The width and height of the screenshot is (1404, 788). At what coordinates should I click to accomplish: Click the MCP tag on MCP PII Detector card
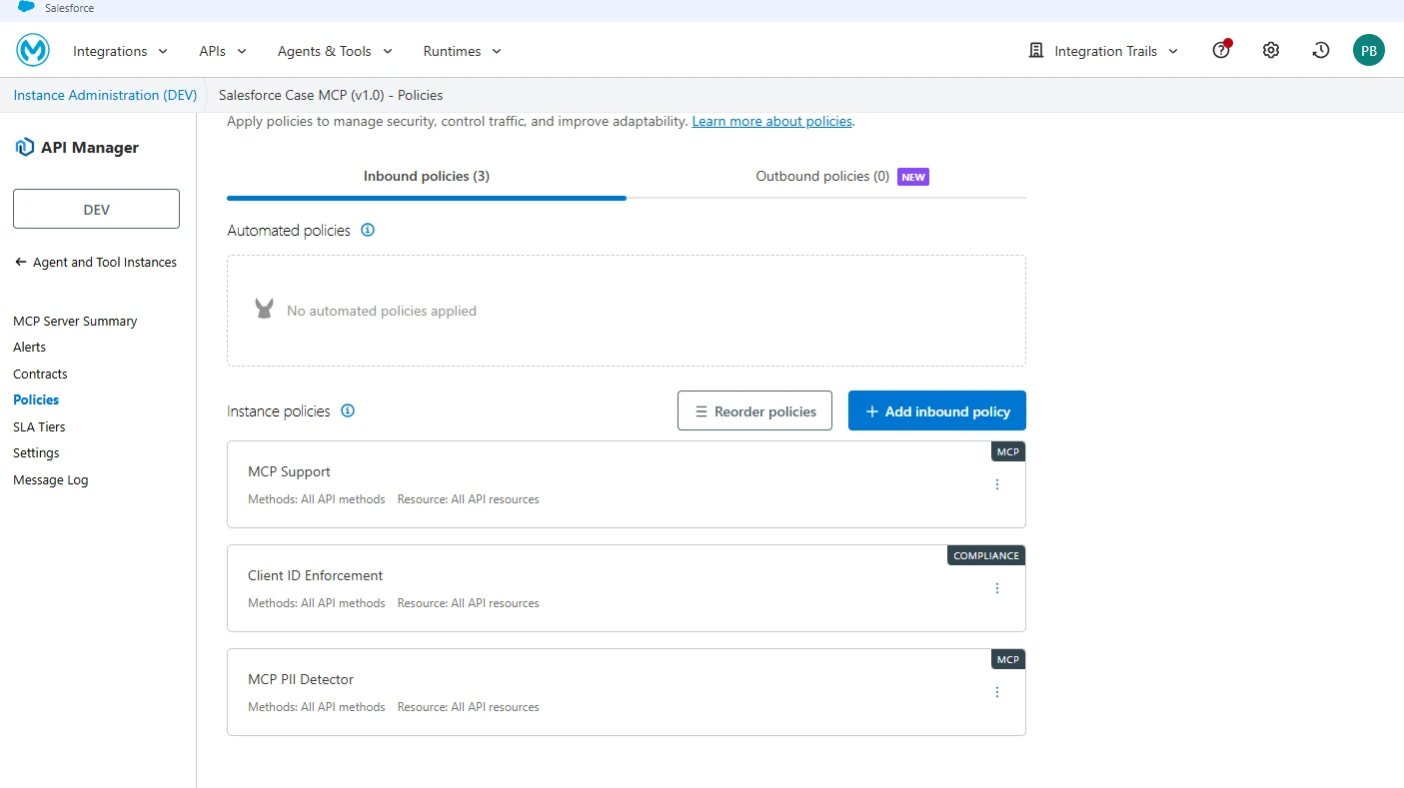pyautogui.click(x=1008, y=659)
